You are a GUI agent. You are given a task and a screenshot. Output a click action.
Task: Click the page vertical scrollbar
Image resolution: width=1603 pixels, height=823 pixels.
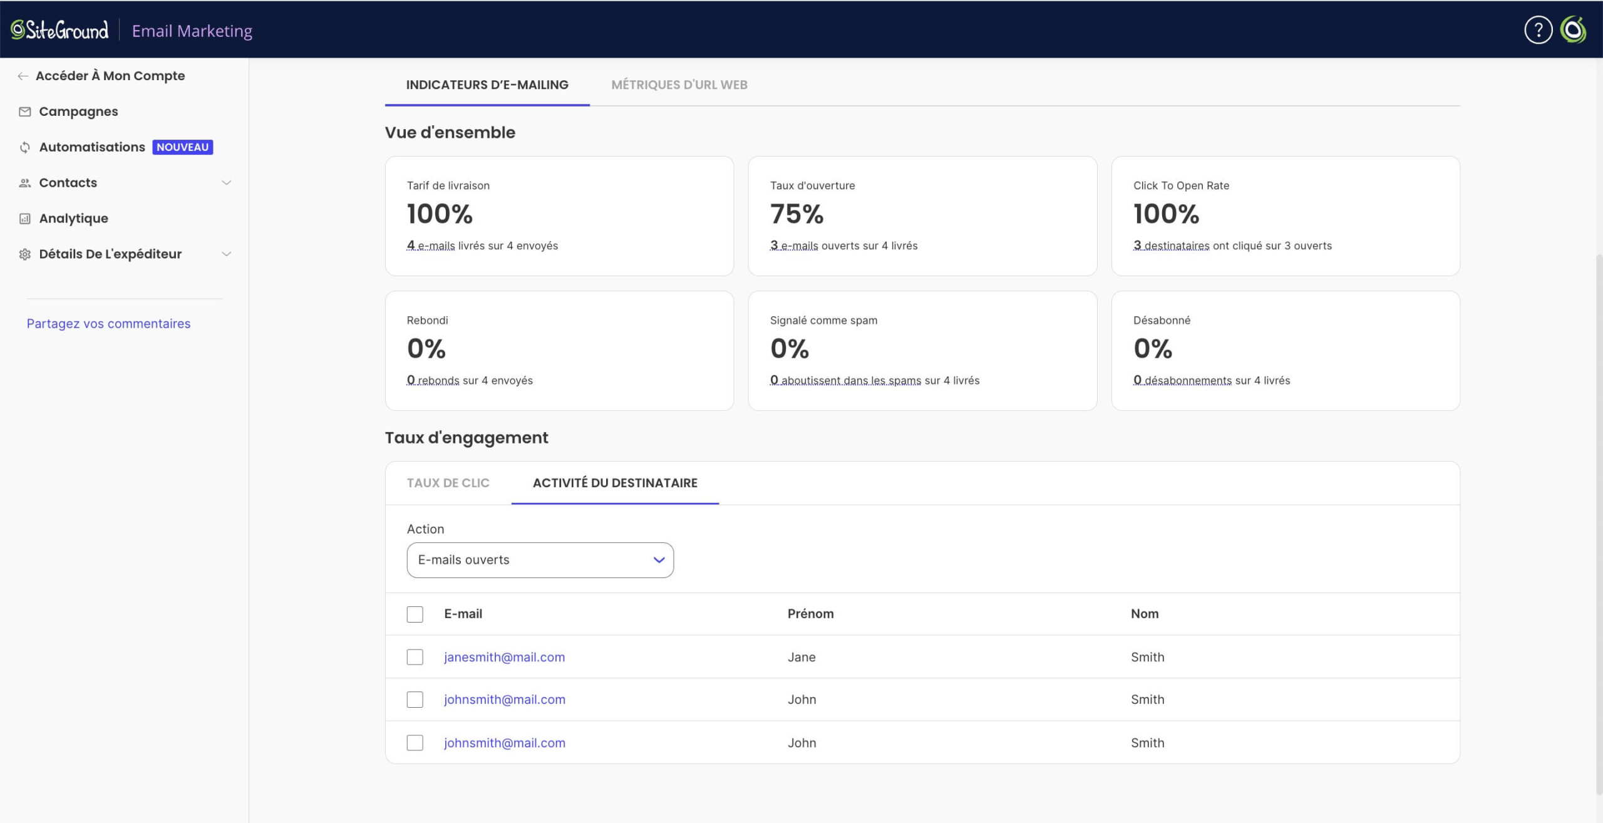(x=1599, y=525)
